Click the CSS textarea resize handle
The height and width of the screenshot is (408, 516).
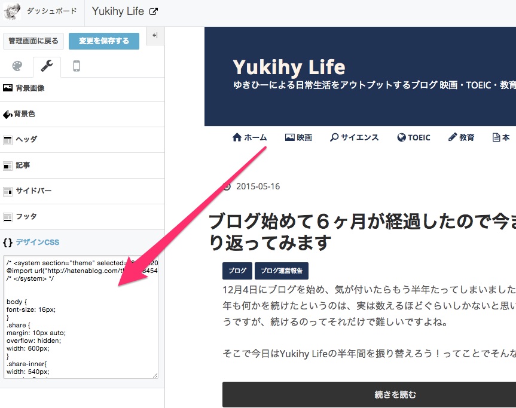click(x=155, y=375)
